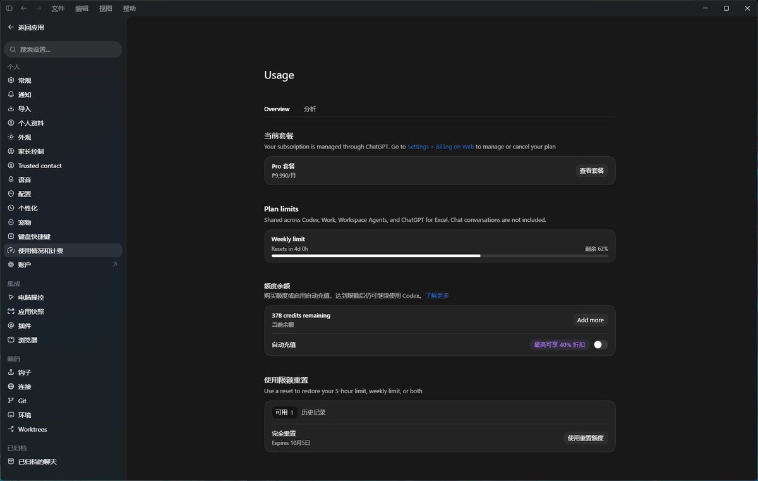Viewport: 758px width, 481px height.
Task: Click the forward navigation arrow in title bar
Action: point(39,8)
